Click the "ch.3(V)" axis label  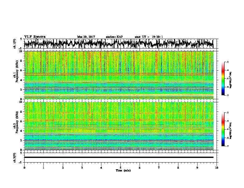[15, 158]
